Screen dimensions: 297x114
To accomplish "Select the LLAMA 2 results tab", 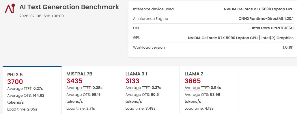I will [x=209, y=90].
